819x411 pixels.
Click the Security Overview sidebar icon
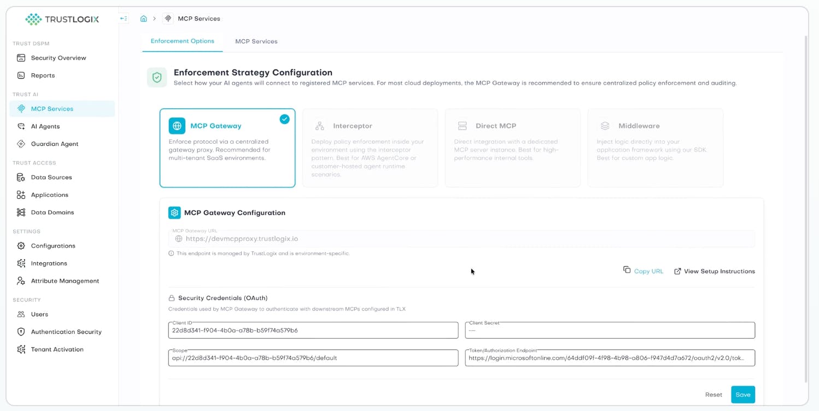click(x=21, y=58)
